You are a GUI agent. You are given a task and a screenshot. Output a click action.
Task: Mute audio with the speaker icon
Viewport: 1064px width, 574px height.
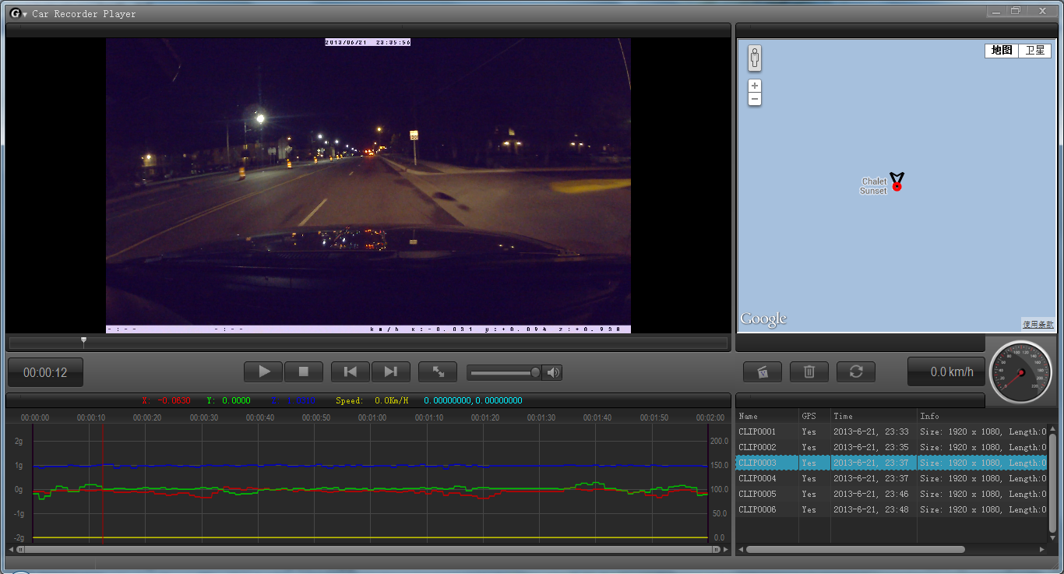[x=552, y=372]
